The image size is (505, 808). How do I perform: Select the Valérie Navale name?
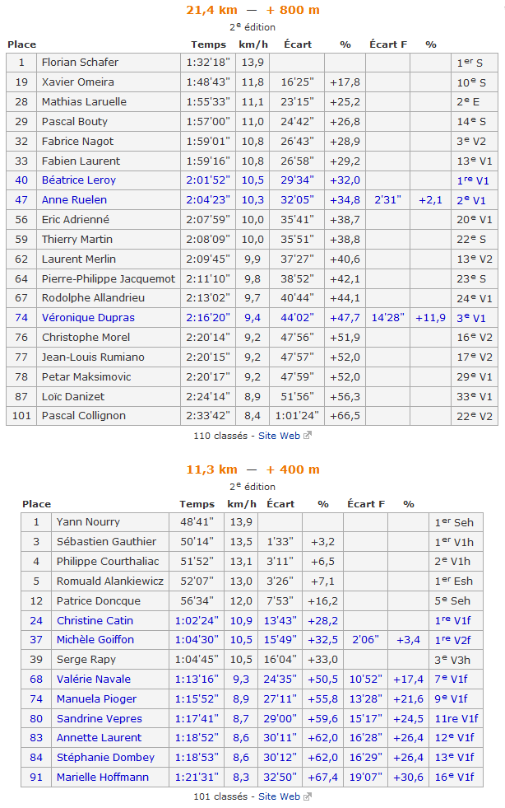(94, 680)
